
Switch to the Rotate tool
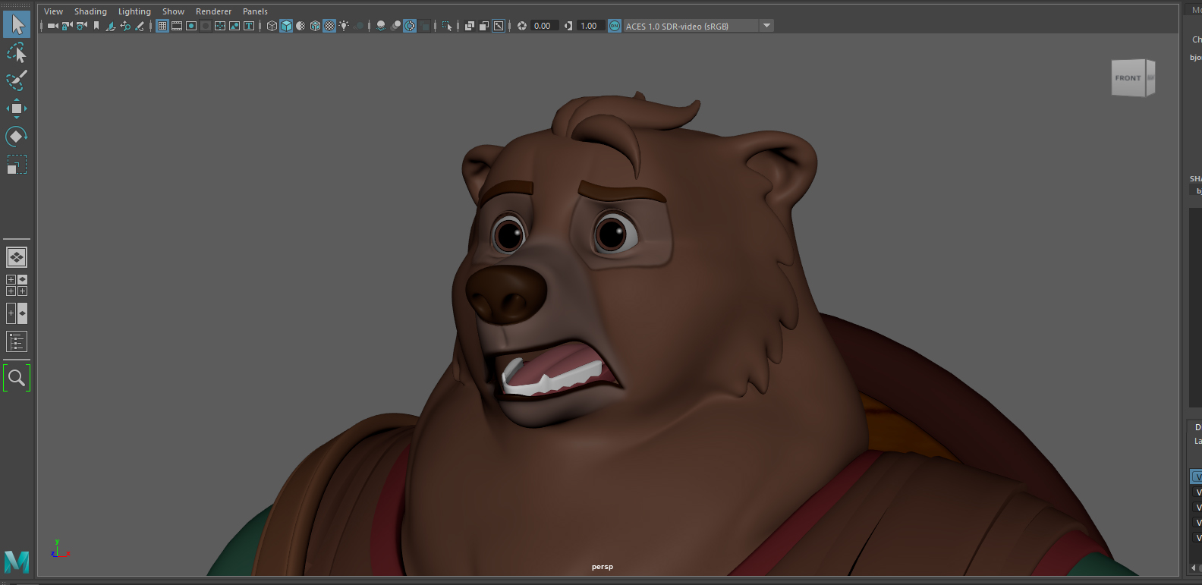(x=17, y=137)
